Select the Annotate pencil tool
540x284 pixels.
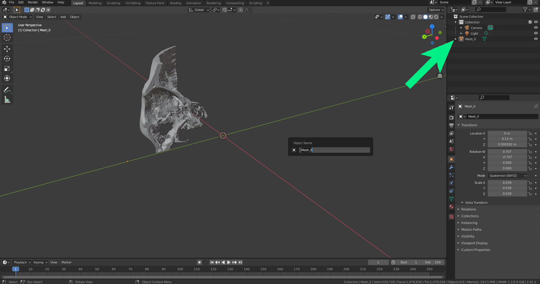7,90
